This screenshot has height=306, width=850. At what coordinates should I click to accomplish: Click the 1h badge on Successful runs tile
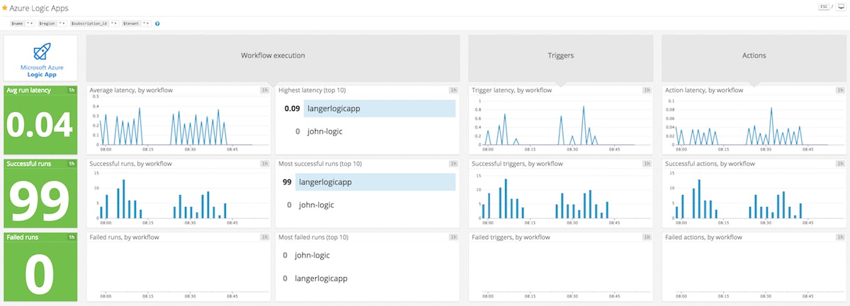[x=72, y=163]
